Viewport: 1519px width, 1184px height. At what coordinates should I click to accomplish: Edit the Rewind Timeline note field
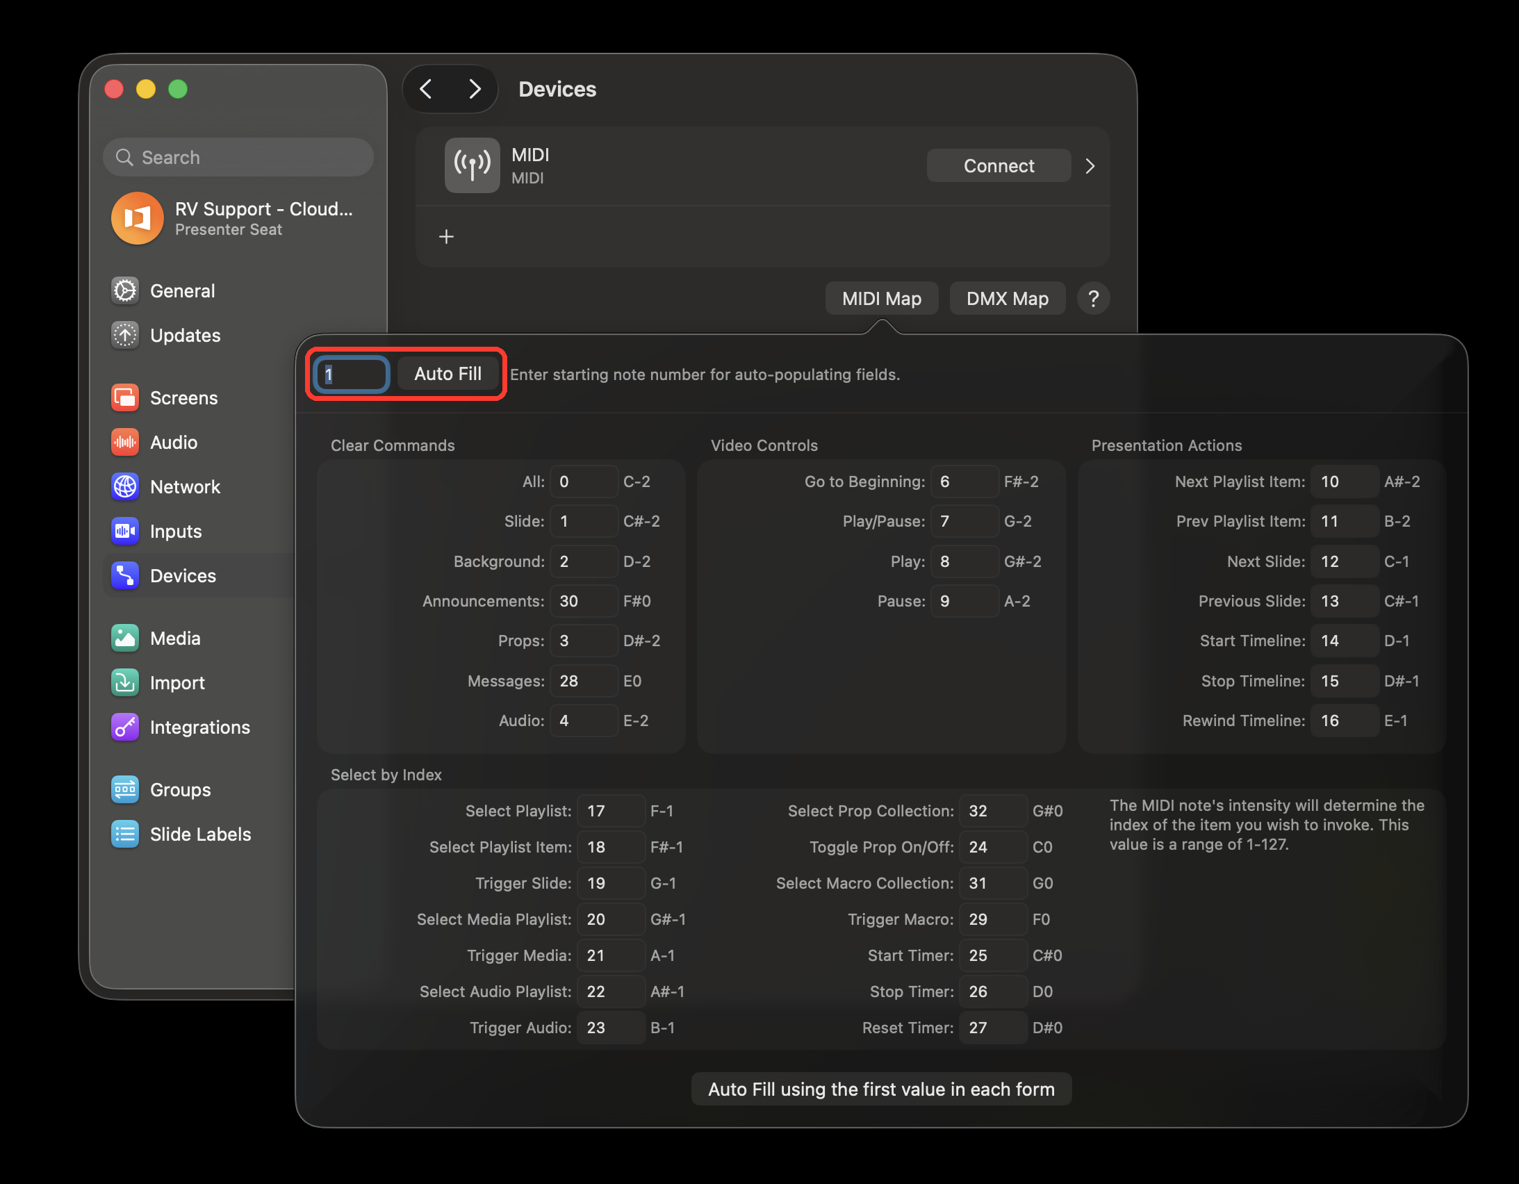pyautogui.click(x=1345, y=721)
